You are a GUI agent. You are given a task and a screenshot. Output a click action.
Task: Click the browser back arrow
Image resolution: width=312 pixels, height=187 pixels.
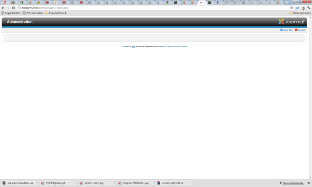tap(3, 8)
